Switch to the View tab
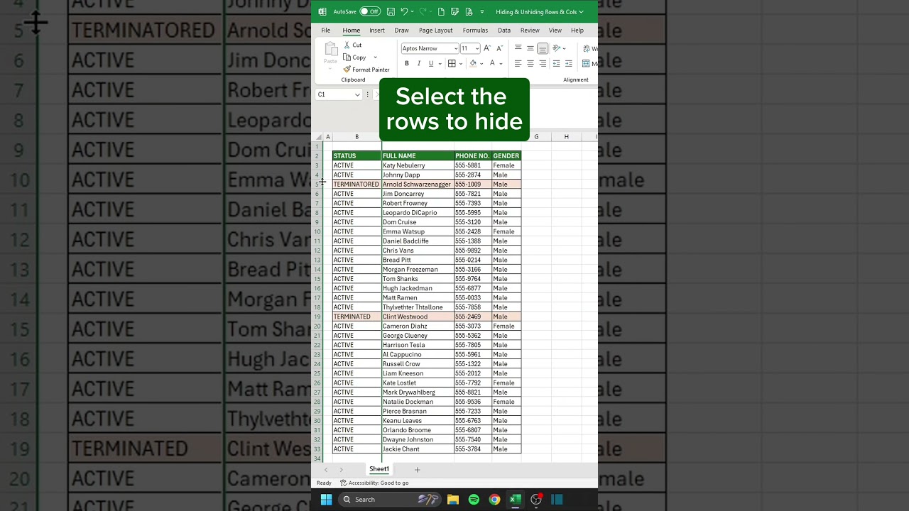The image size is (909, 511). (x=555, y=31)
